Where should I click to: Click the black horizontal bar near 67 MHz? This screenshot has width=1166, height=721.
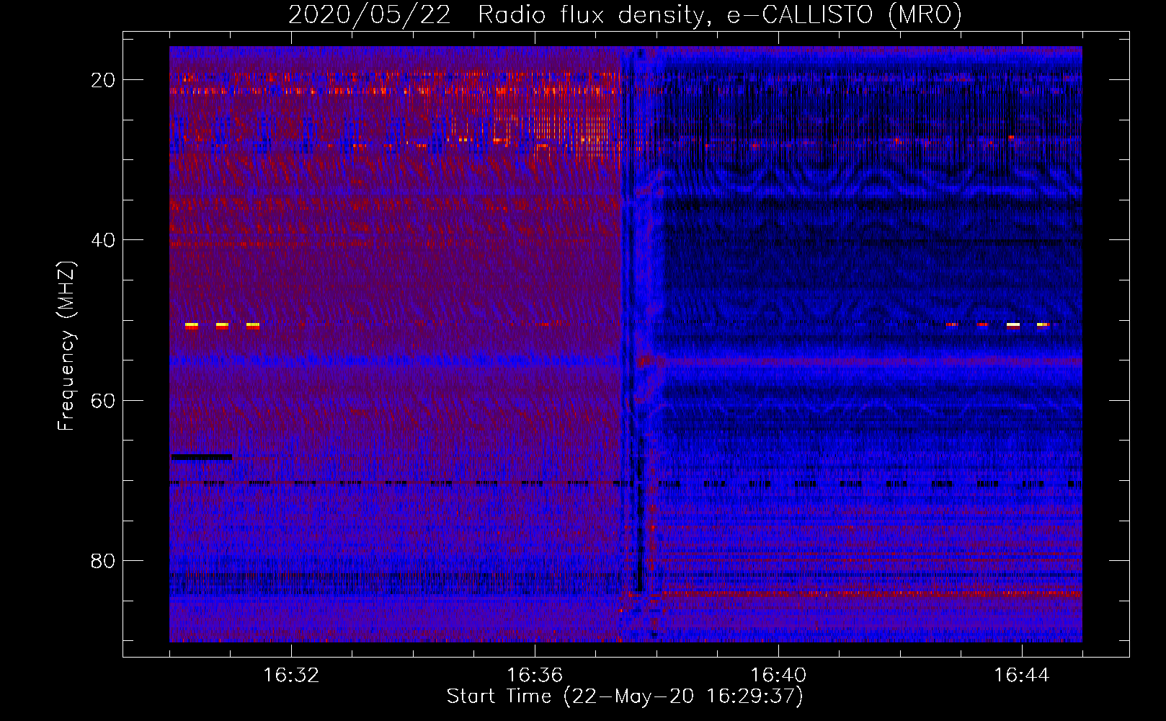coord(202,456)
